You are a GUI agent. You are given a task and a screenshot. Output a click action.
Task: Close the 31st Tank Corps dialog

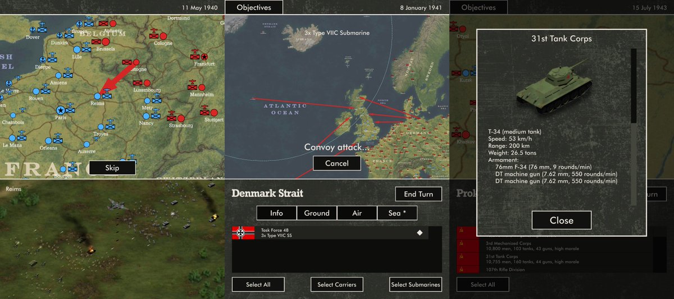(x=562, y=220)
